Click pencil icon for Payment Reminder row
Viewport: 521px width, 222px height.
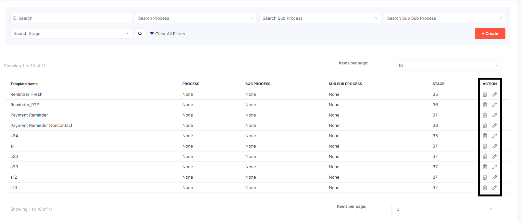(495, 115)
